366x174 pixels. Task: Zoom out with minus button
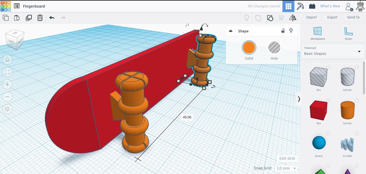pos(7,96)
